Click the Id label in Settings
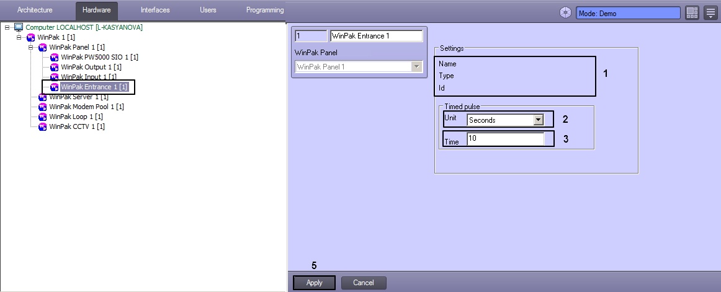The width and height of the screenshot is (721, 292). [x=441, y=87]
